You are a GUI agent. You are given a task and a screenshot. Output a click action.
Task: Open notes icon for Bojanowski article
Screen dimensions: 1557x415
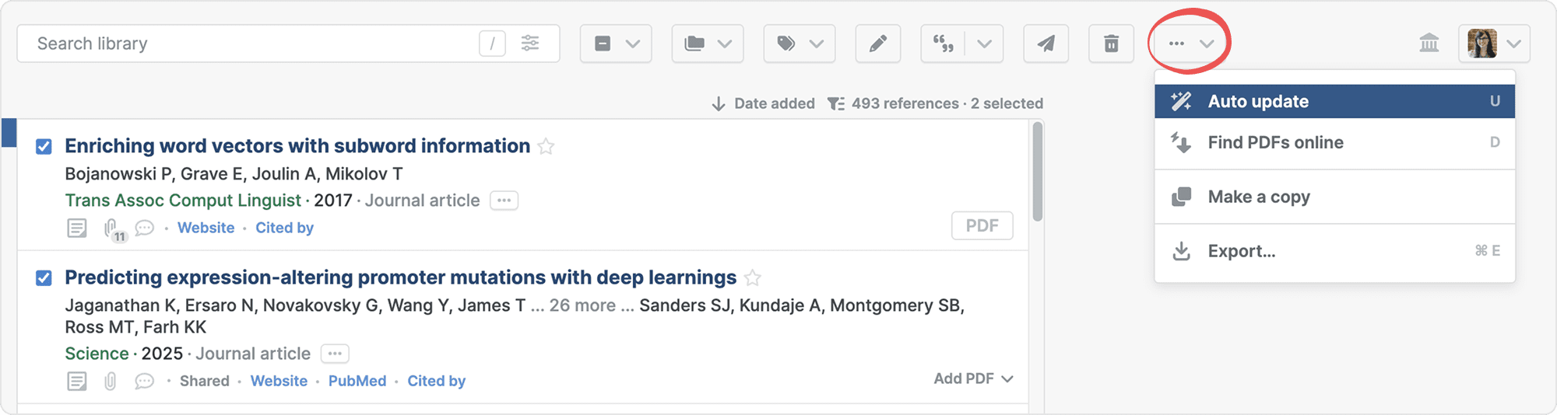77,228
